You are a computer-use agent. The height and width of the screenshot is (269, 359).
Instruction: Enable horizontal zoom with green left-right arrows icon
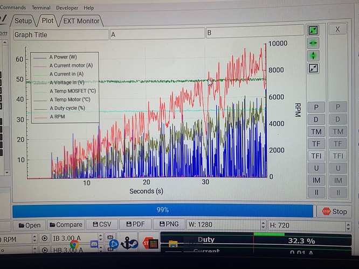pyautogui.click(x=313, y=43)
